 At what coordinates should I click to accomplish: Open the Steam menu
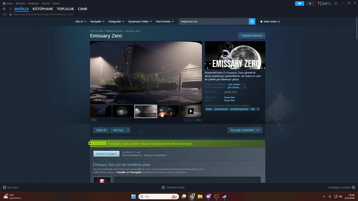(10, 3)
